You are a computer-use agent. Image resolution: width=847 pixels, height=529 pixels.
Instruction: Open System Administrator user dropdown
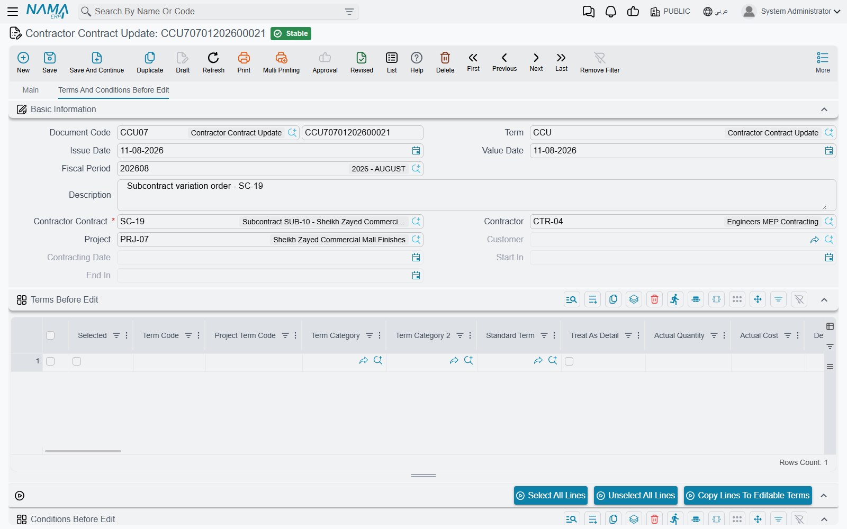click(791, 11)
